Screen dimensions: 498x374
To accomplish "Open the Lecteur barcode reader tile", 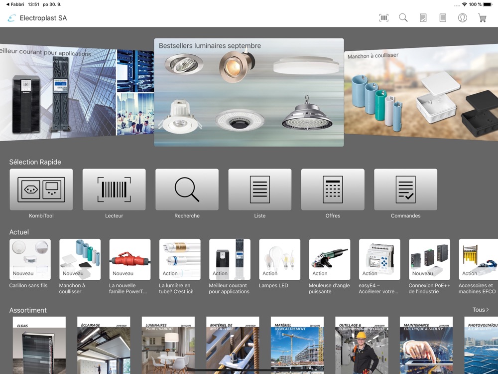I will (x=114, y=189).
